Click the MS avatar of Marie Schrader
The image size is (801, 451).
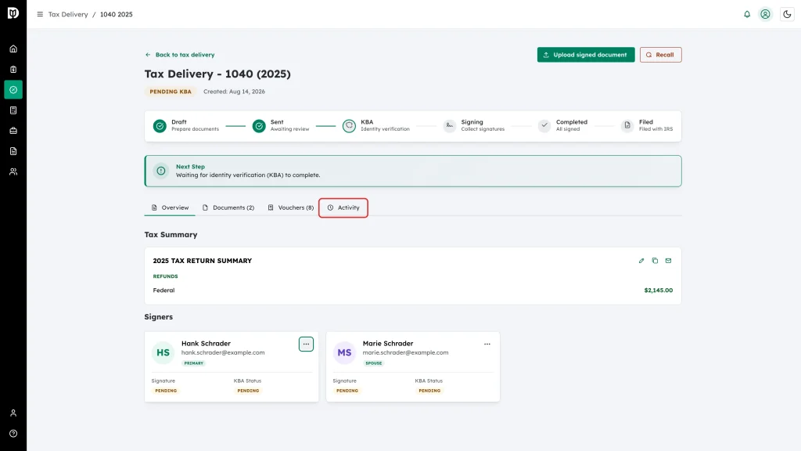pos(344,353)
